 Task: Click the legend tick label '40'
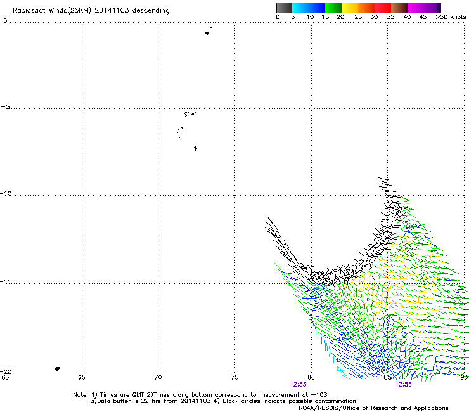tap(407, 17)
